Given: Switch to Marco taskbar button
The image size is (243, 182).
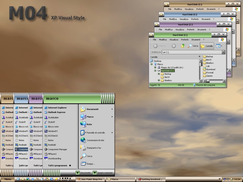Looking at the screenshot, I should (x=121, y=179).
